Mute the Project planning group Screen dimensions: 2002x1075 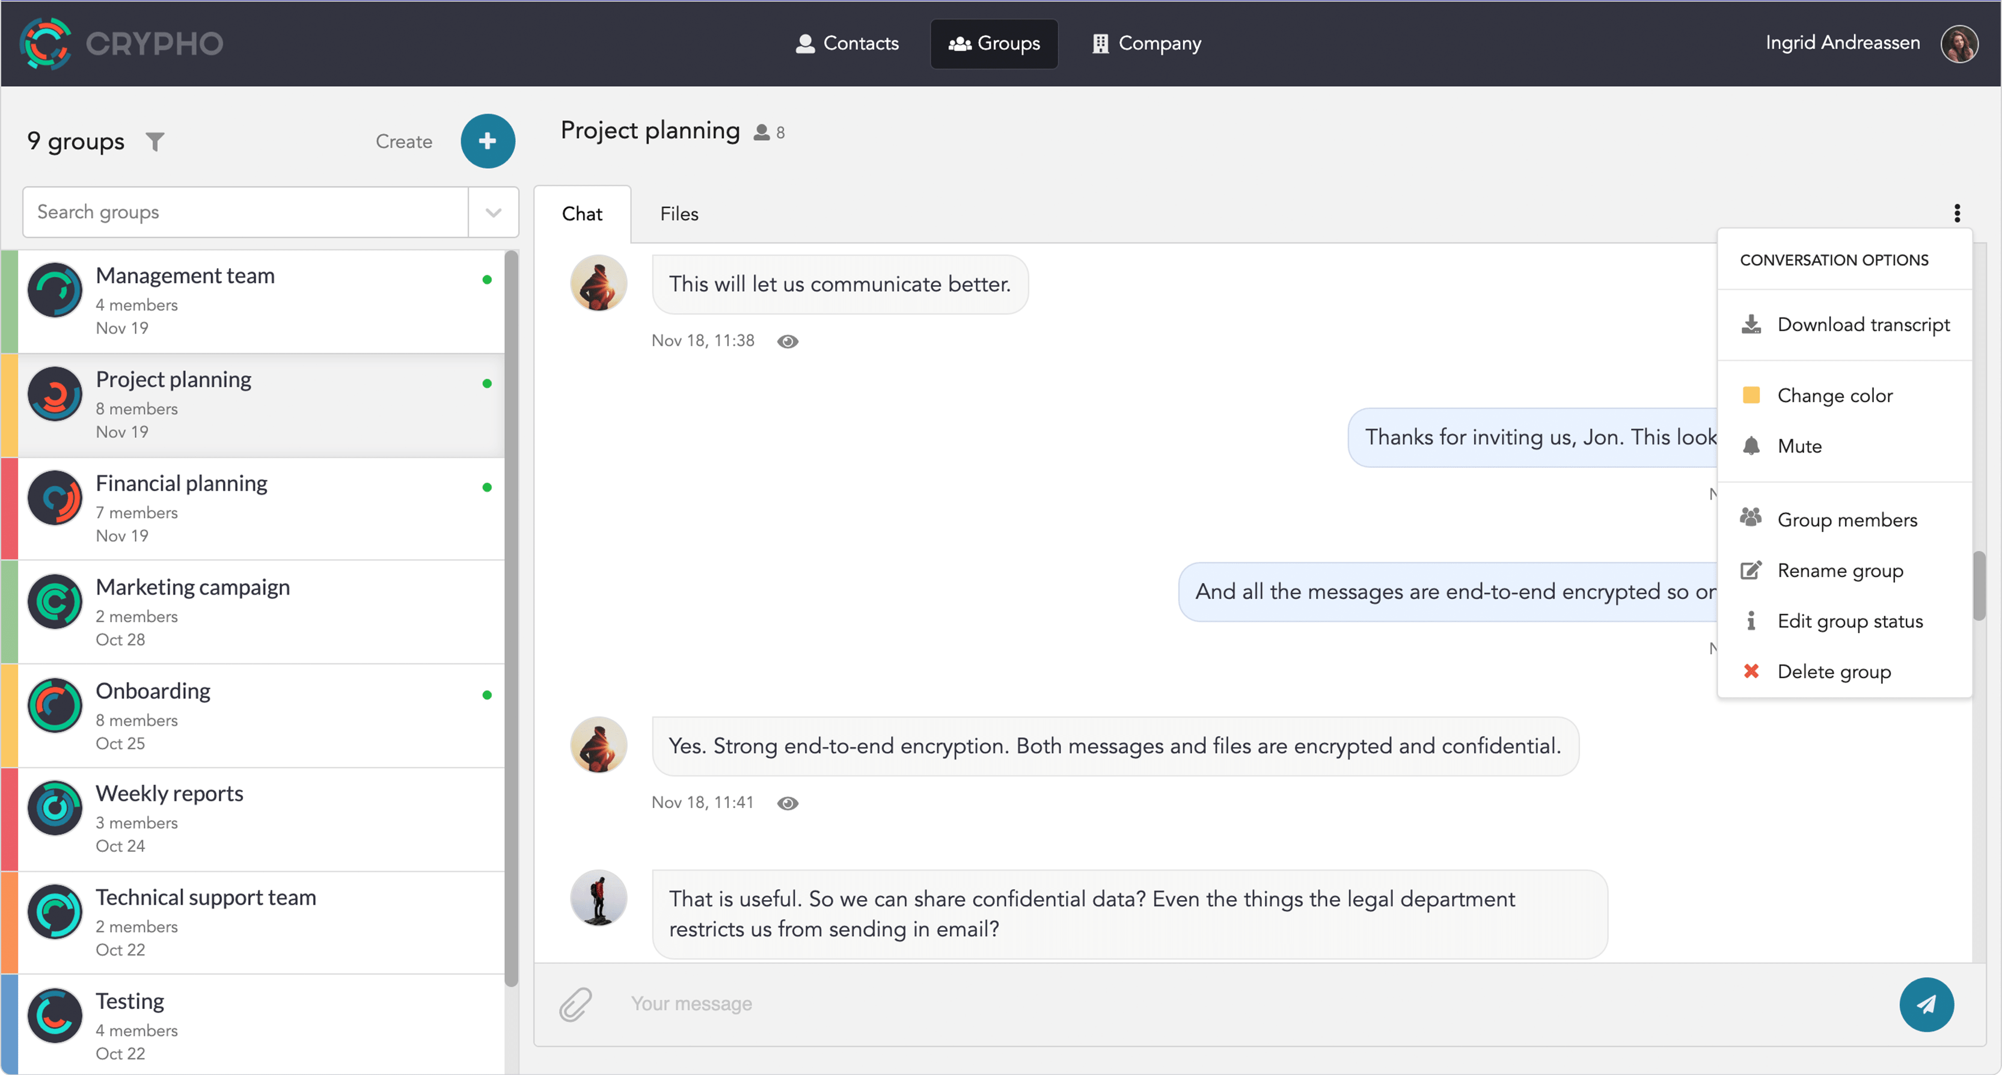(x=1798, y=446)
